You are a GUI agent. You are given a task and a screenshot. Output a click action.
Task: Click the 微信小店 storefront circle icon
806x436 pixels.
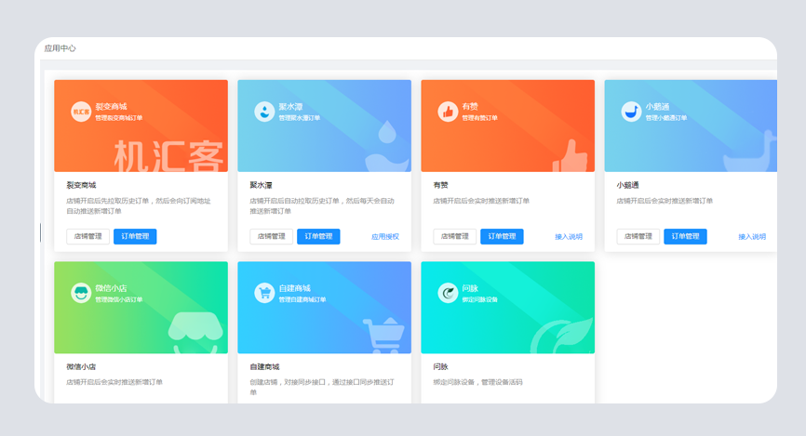(81, 294)
